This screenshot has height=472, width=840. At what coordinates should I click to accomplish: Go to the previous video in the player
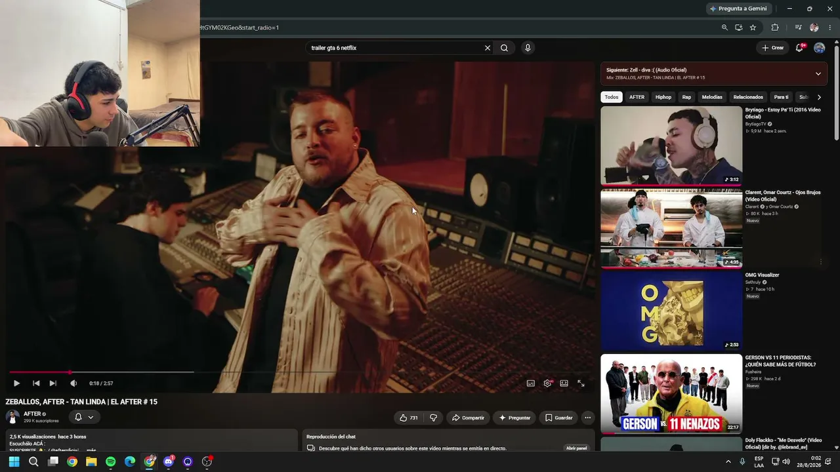(x=36, y=383)
